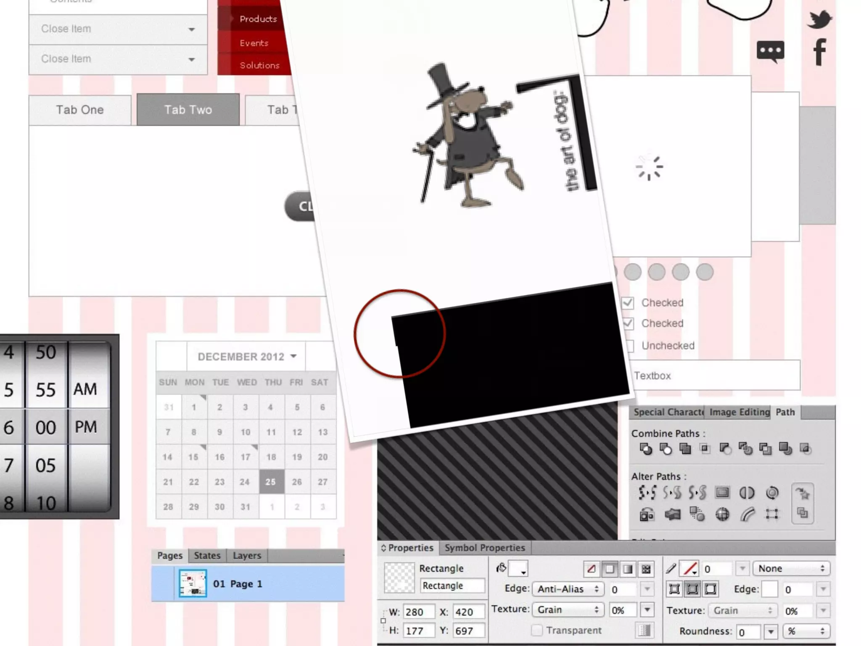
Task: Click the Tab One button
Action: point(80,110)
